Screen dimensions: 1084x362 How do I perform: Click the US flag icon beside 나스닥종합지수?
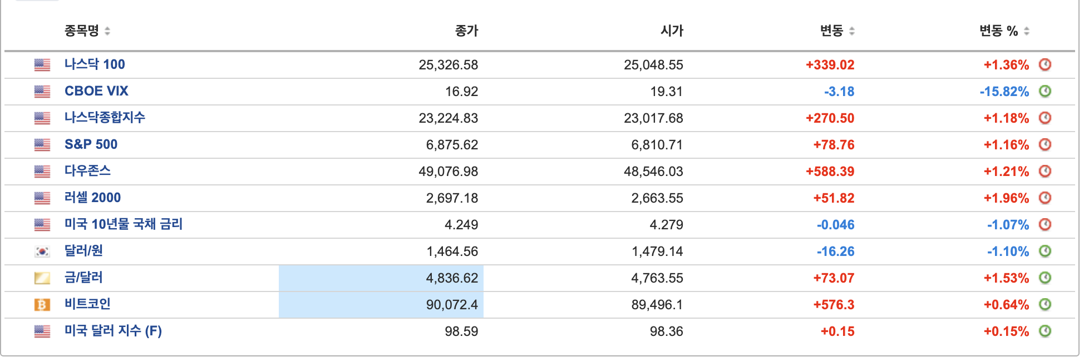tap(42, 118)
